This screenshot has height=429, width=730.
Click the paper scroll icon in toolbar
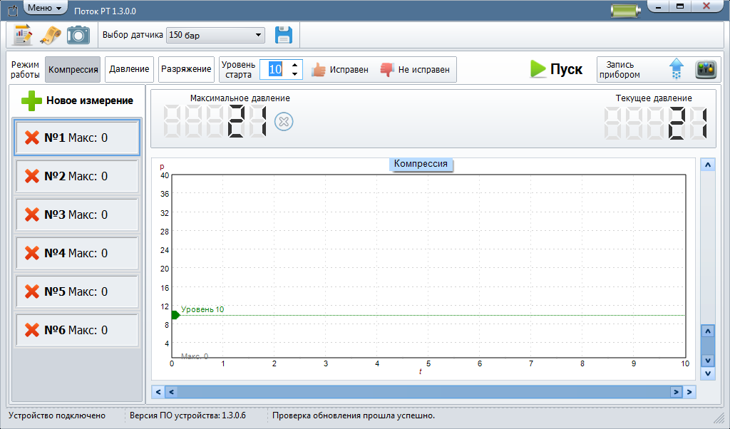tap(50, 35)
